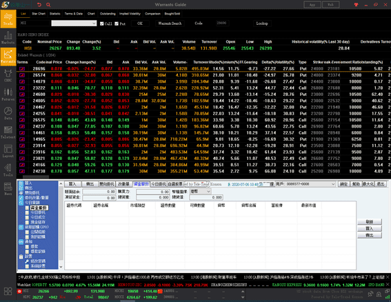Collapse the 新股認購(IPO) tree node

[x=21, y=227]
